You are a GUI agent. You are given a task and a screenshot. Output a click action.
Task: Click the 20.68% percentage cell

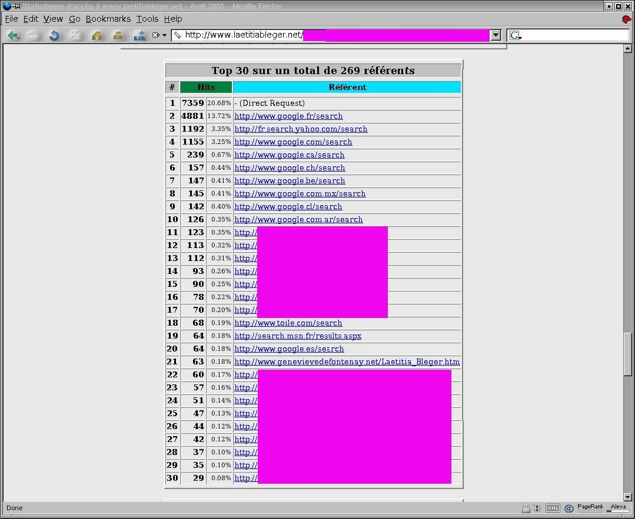pyautogui.click(x=219, y=103)
